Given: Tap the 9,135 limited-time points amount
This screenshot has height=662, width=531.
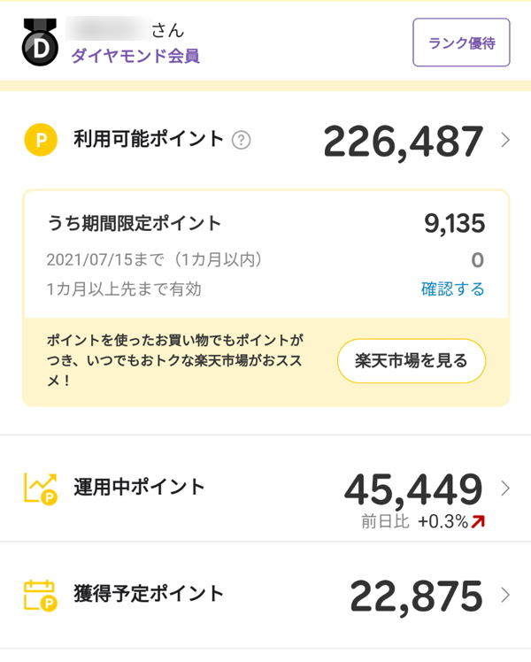Looking at the screenshot, I should click(454, 223).
